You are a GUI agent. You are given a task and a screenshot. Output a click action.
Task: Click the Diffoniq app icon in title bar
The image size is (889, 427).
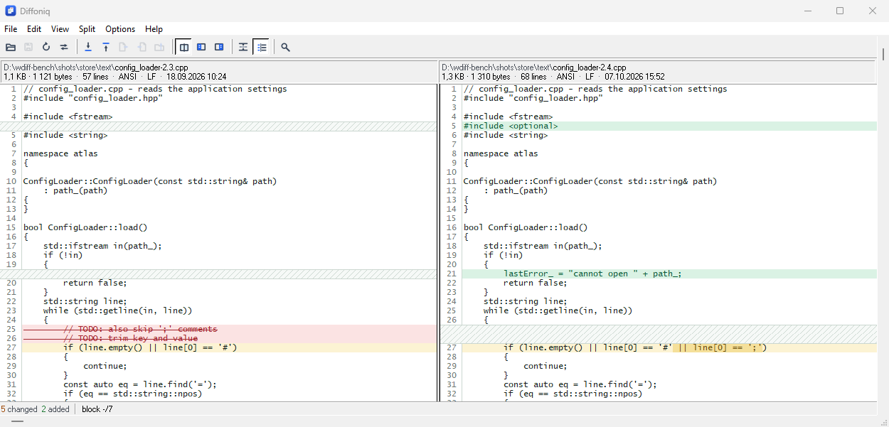(x=11, y=11)
